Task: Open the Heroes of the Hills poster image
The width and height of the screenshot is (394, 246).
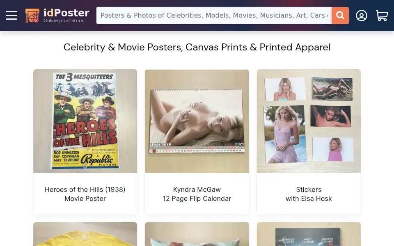Action: pyautogui.click(x=85, y=121)
